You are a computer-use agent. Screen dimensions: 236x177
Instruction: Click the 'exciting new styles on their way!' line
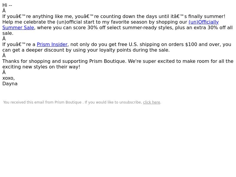click(x=41, y=67)
